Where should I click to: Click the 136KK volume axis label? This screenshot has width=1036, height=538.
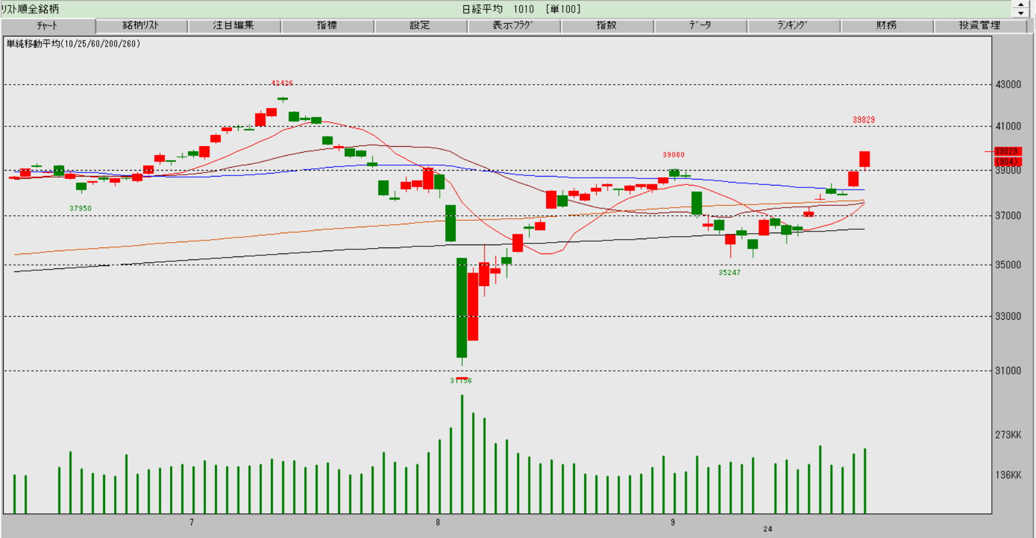coord(1009,475)
